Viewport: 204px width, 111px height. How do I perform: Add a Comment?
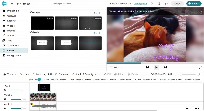tap(62, 74)
